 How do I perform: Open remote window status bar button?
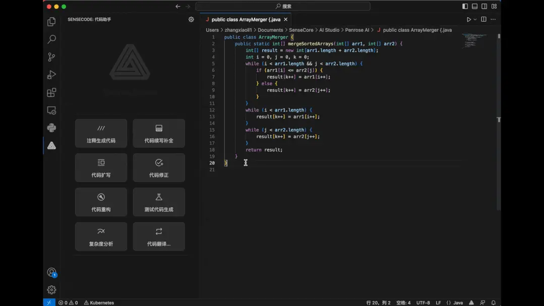(x=49, y=302)
